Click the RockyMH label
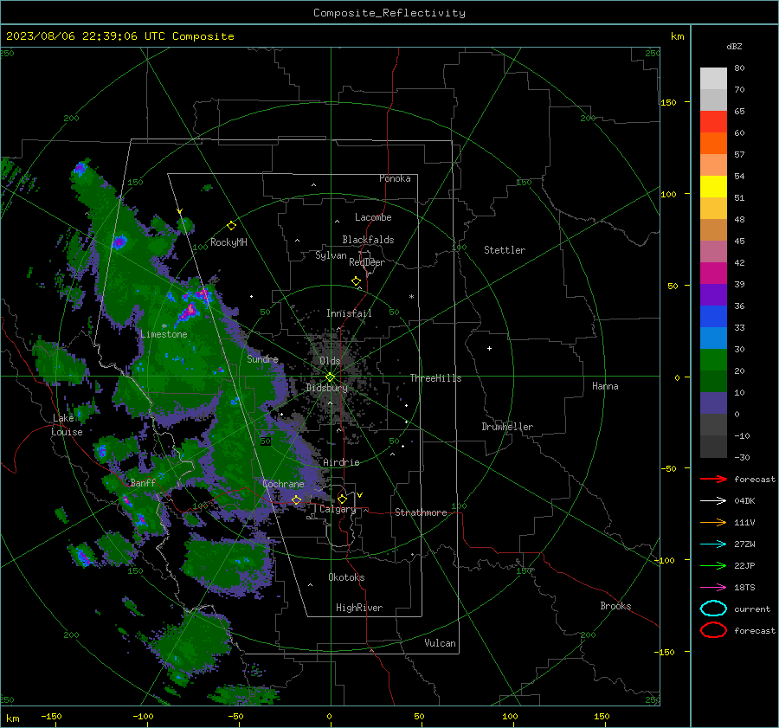Screen dimensions: 779x728 point(229,242)
